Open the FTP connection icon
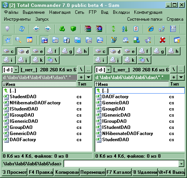The image size is (187, 178). pyautogui.click(x=173, y=29)
